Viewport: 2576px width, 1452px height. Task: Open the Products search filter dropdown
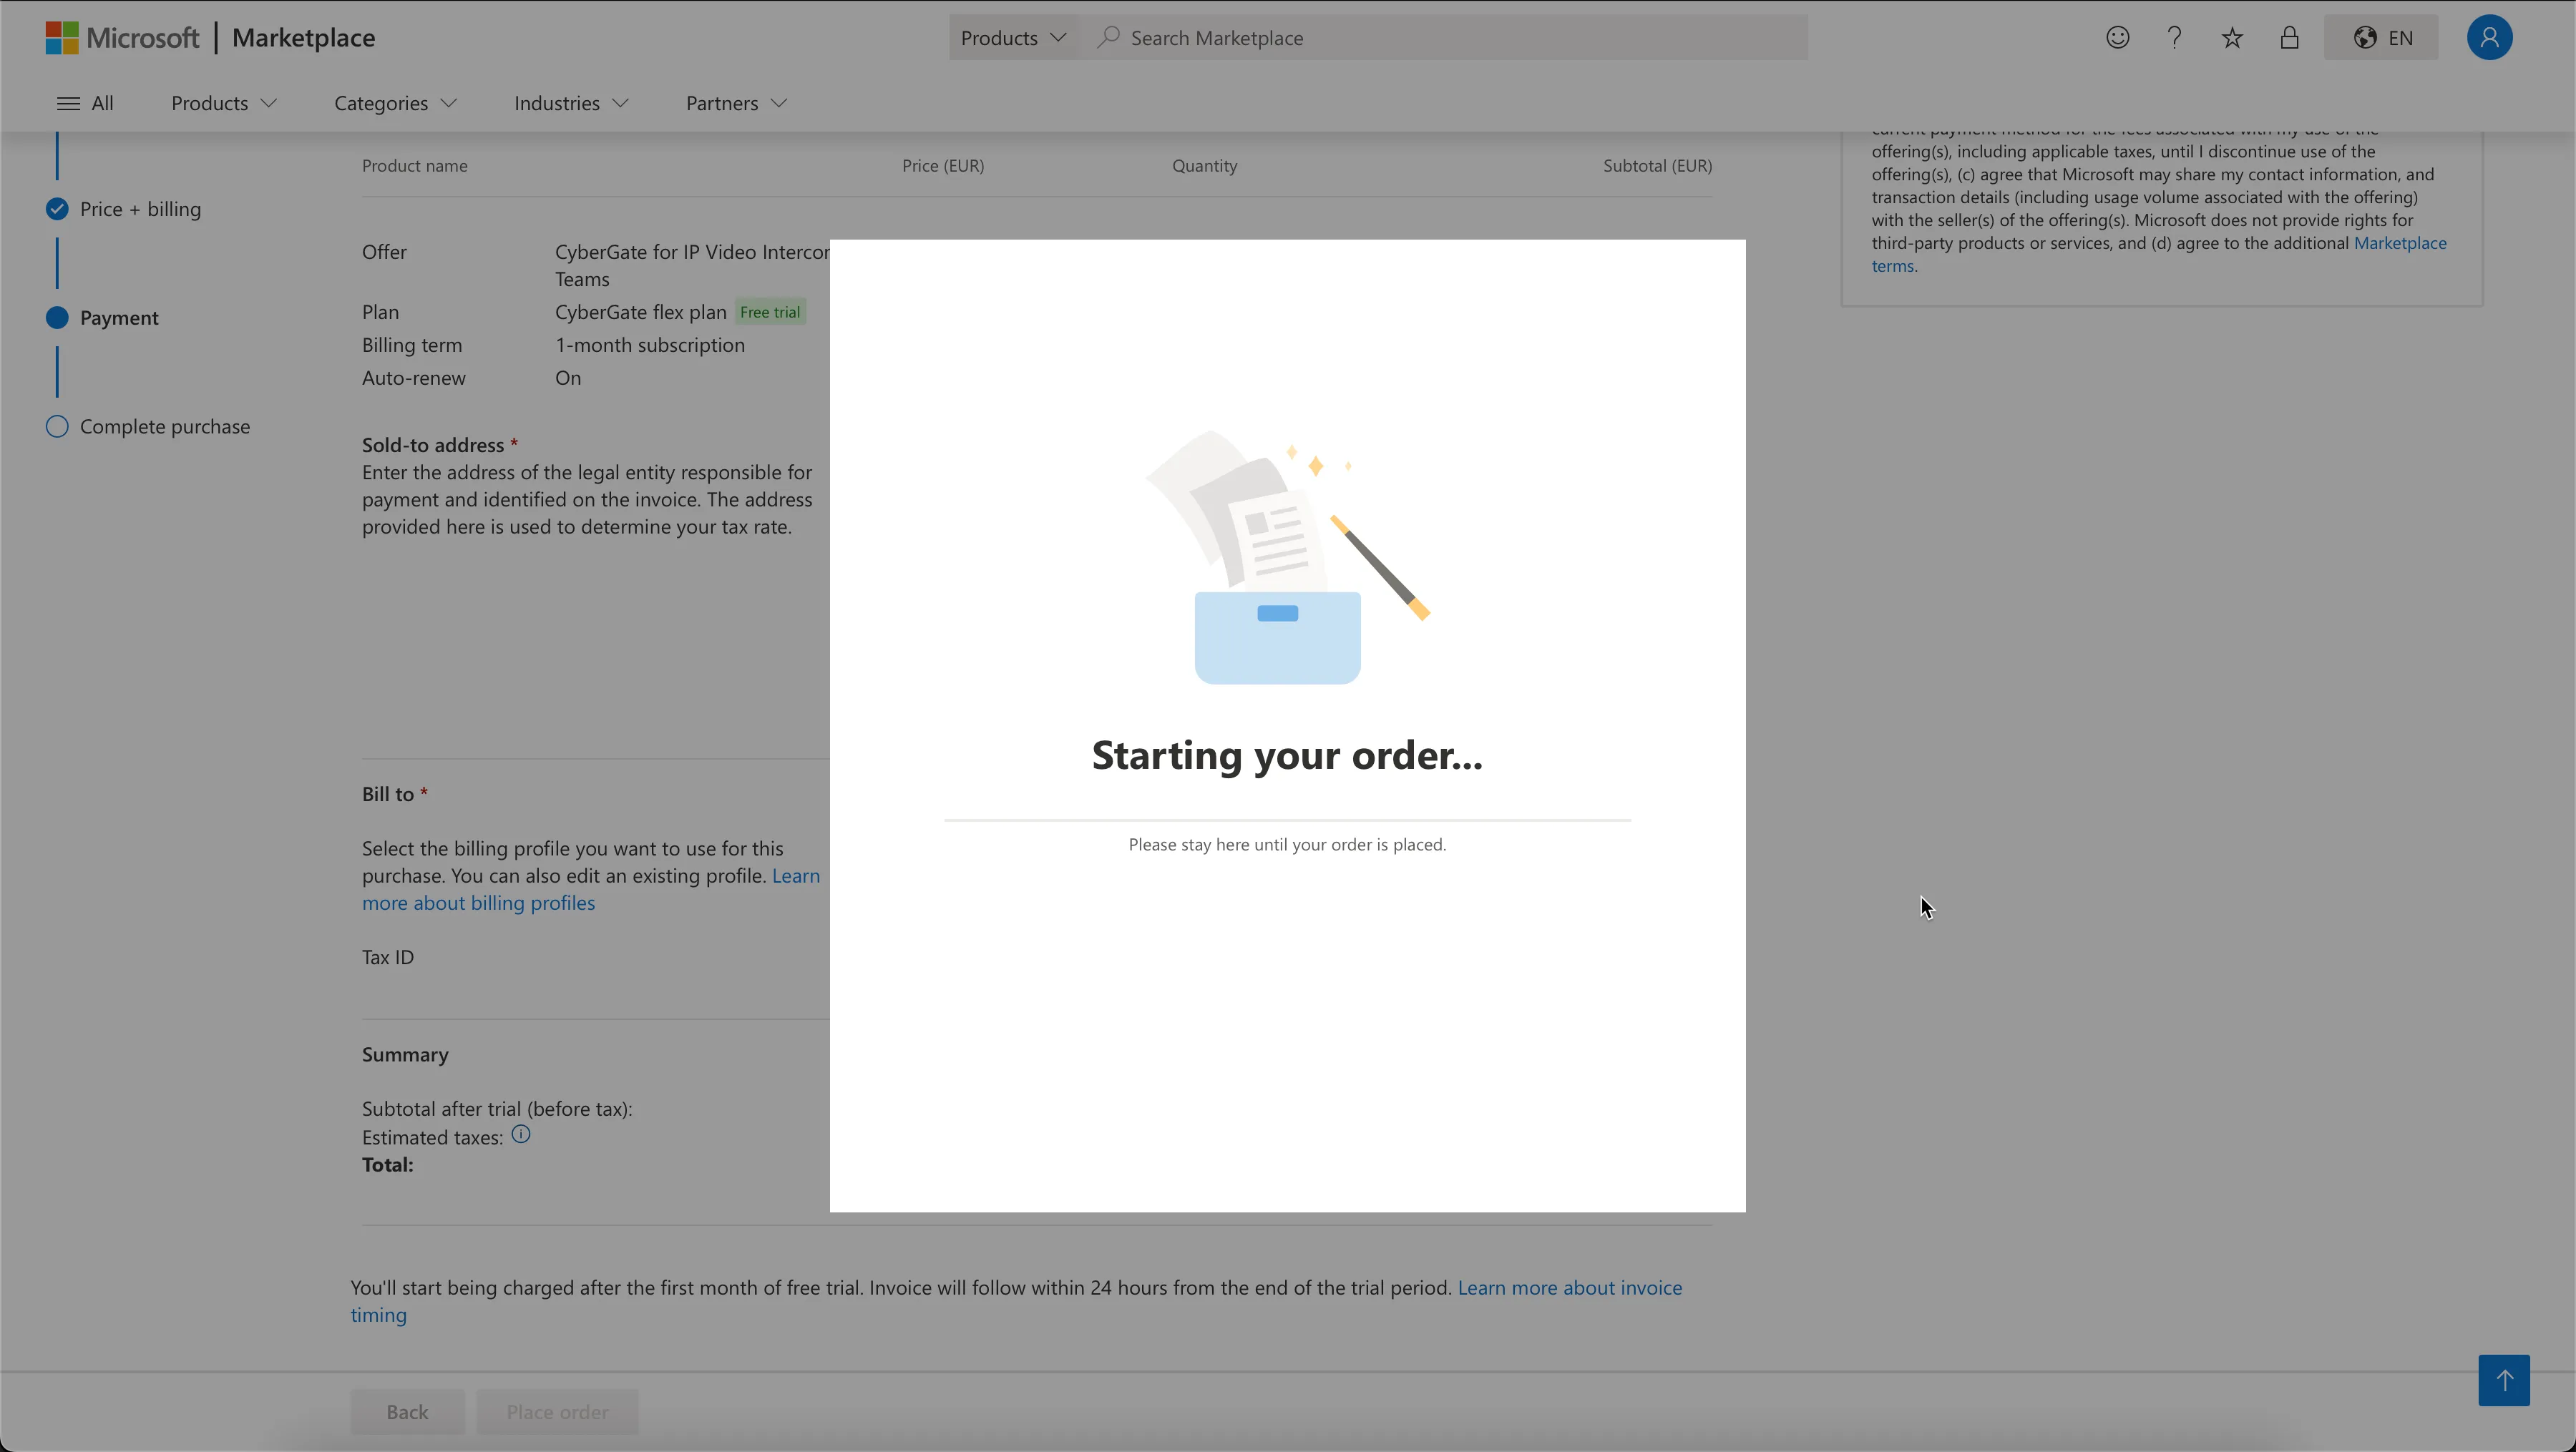point(1013,37)
